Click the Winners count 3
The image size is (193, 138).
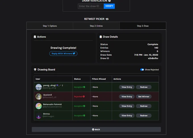tap(157, 51)
